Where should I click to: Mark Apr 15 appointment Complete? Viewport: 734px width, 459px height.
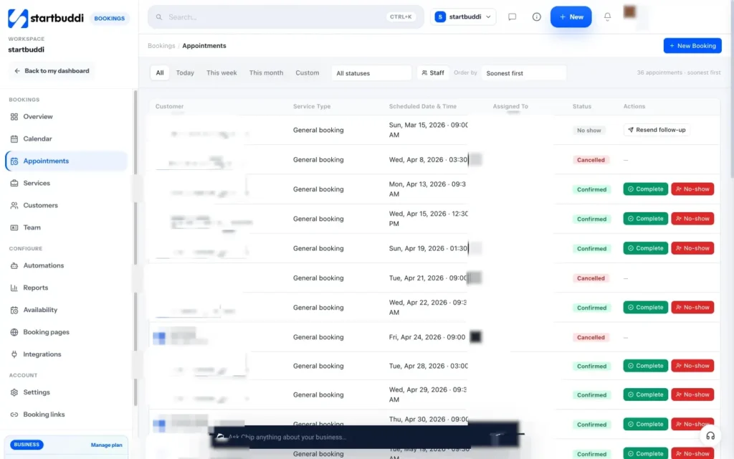645,219
